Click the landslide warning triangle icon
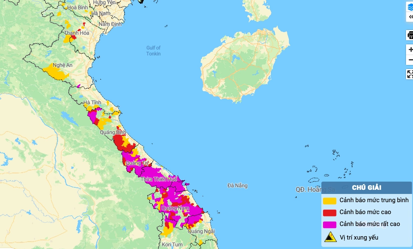This screenshot has height=249, width=413. [x=330, y=237]
